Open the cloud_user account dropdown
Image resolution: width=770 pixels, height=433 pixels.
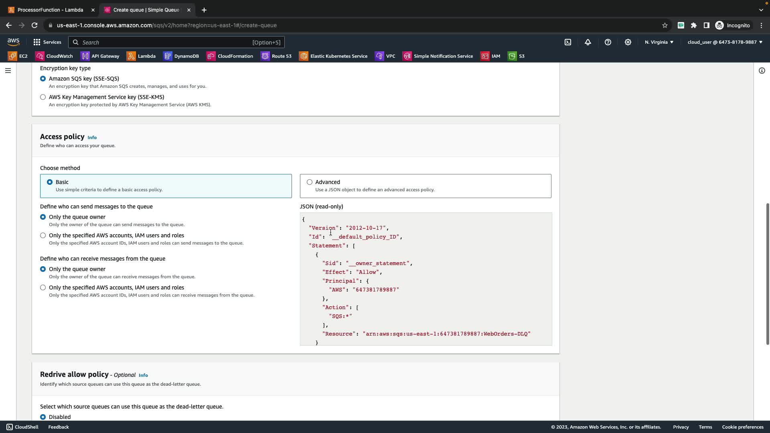[x=725, y=42]
